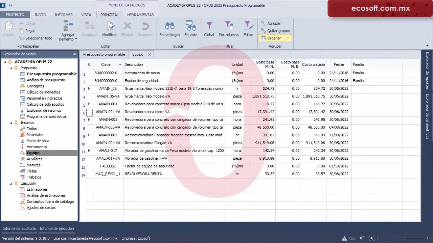The width and height of the screenshot is (433, 243).
Task: Apply the Global filter funnel
Action: (x=209, y=26)
